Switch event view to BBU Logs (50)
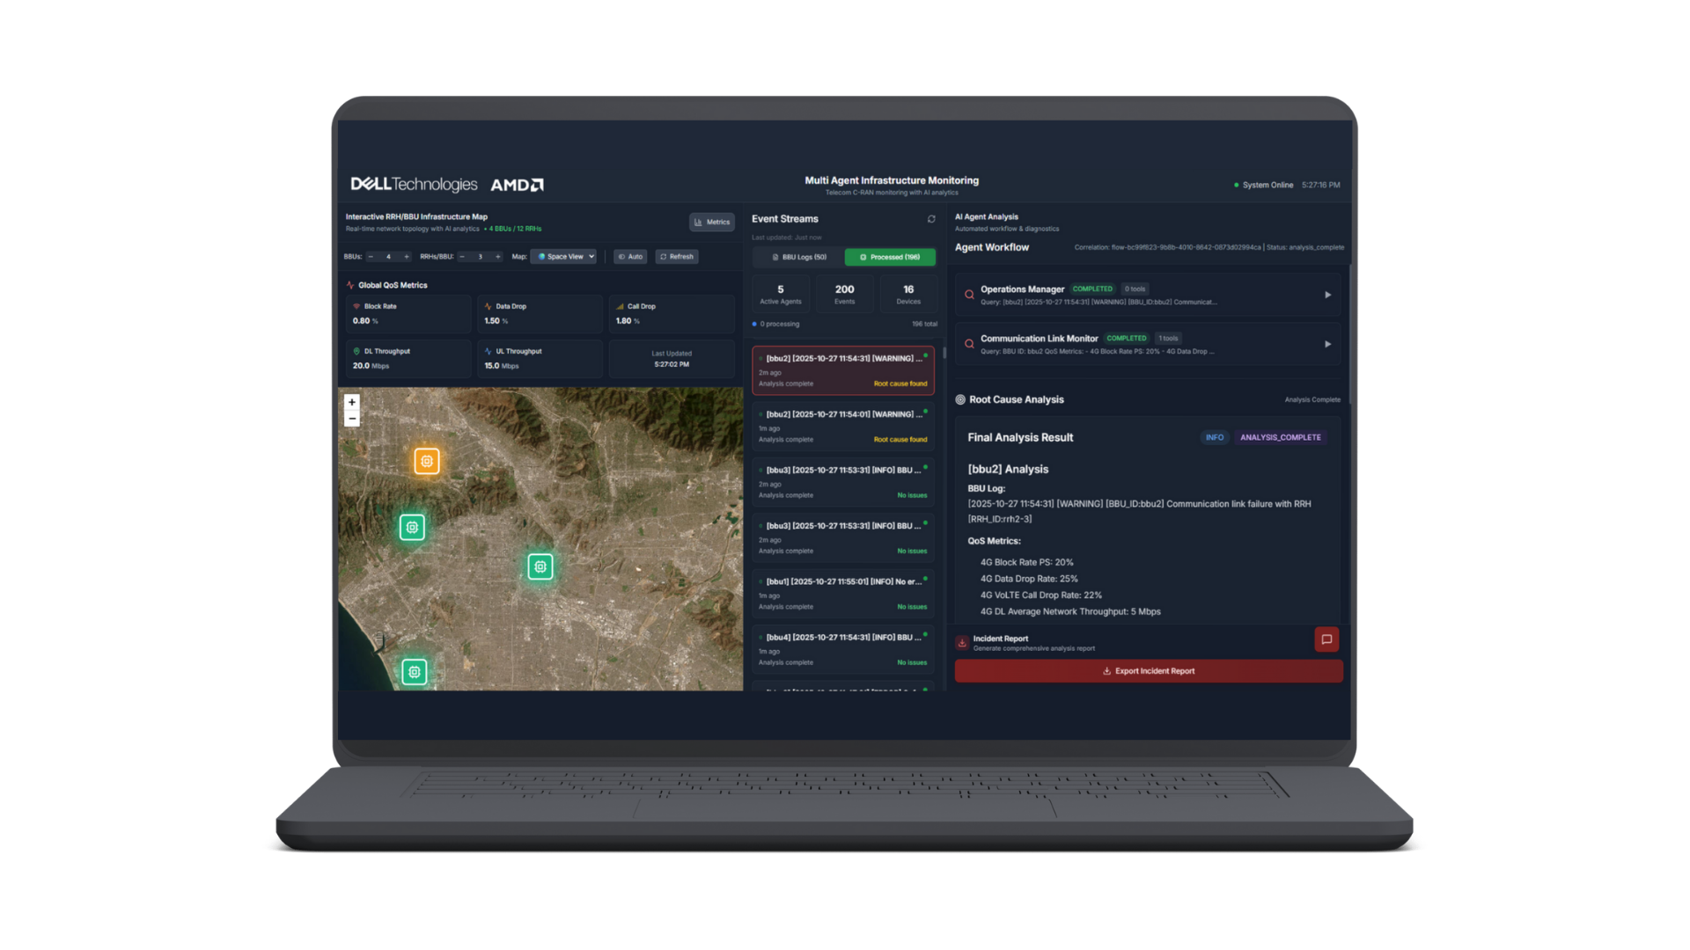Image resolution: width=1690 pixels, height=950 pixels. [x=797, y=256]
